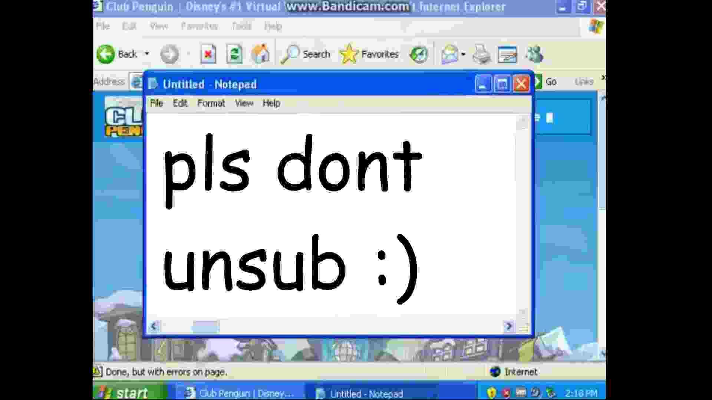The image size is (712, 400).
Task: Open the Back button history dropdown
Action: point(147,54)
